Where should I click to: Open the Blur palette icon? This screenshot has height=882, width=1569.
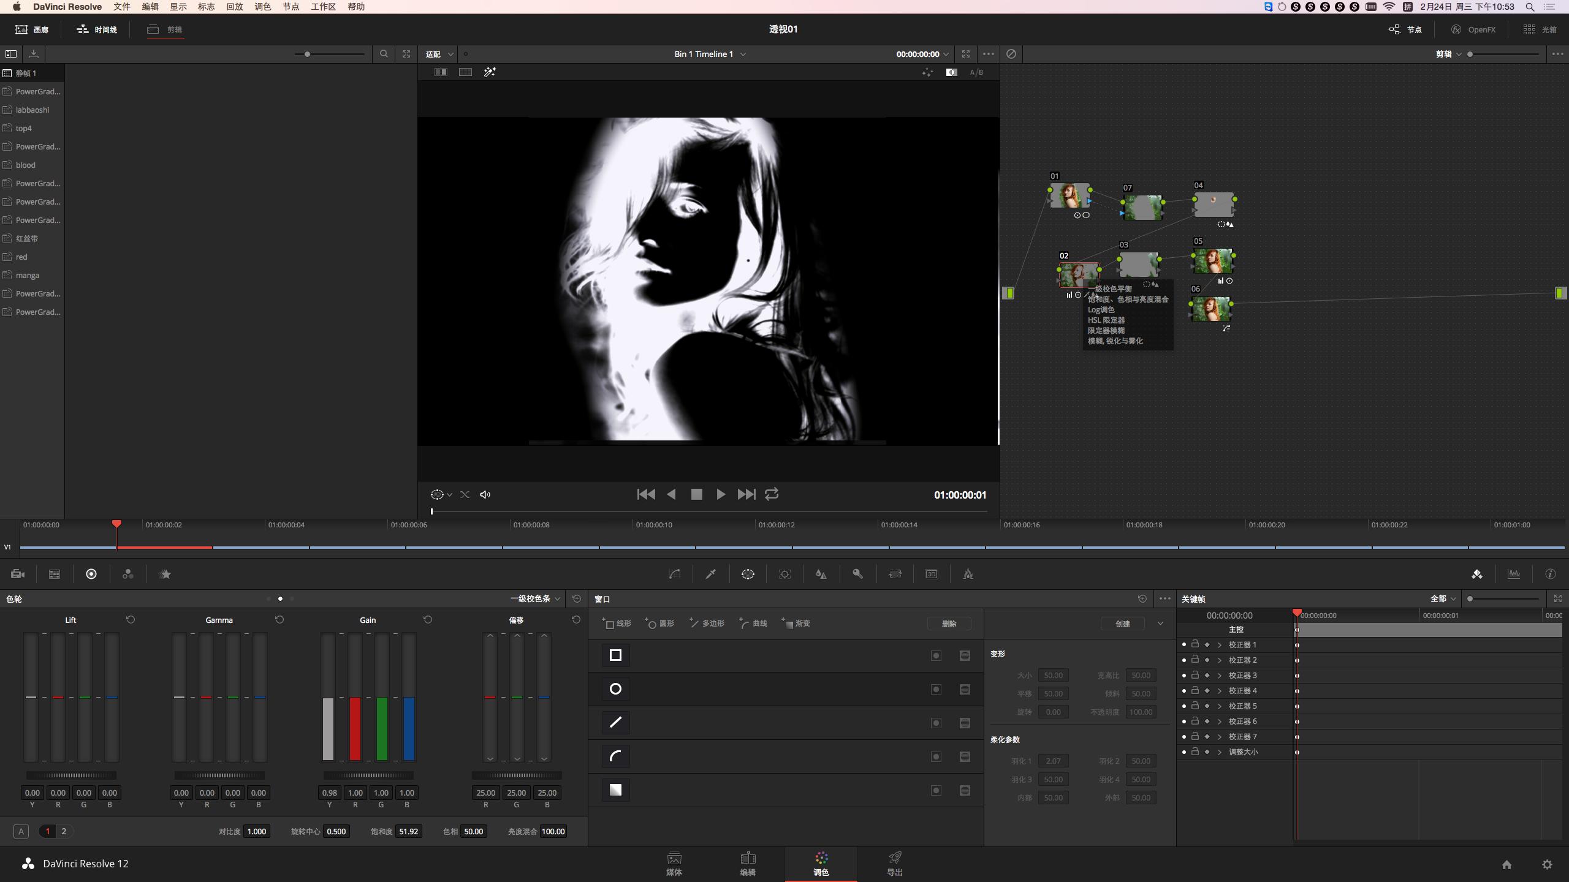click(x=821, y=574)
